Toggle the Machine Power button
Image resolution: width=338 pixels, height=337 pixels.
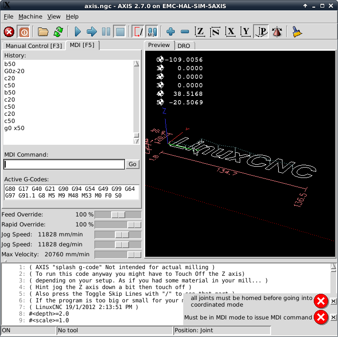pos(24,32)
